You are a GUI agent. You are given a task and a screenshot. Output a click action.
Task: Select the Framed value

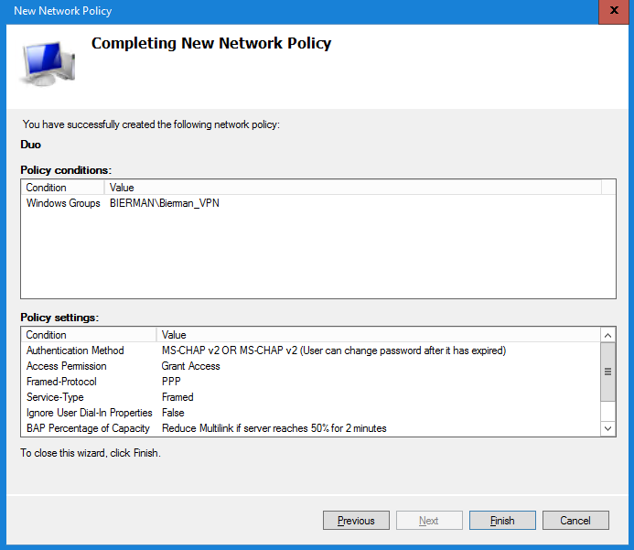[x=177, y=397]
